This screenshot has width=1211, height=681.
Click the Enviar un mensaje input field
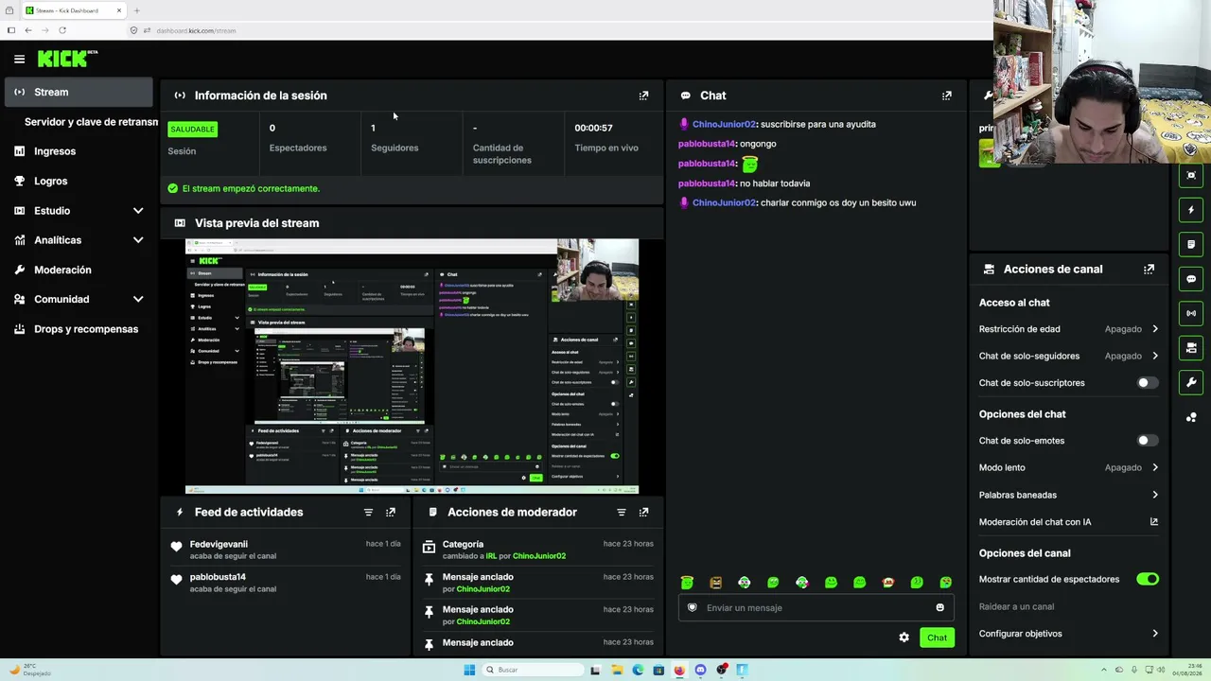[816, 607]
